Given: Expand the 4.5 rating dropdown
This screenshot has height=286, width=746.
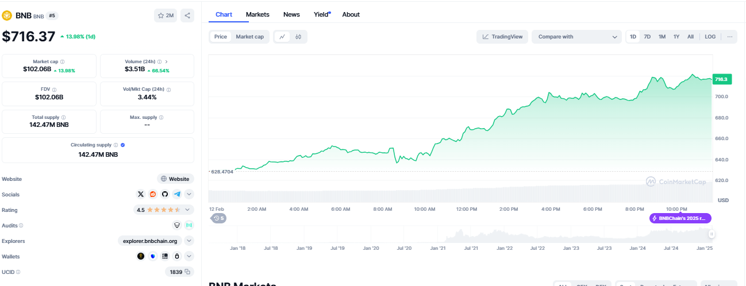Looking at the screenshot, I should point(187,210).
